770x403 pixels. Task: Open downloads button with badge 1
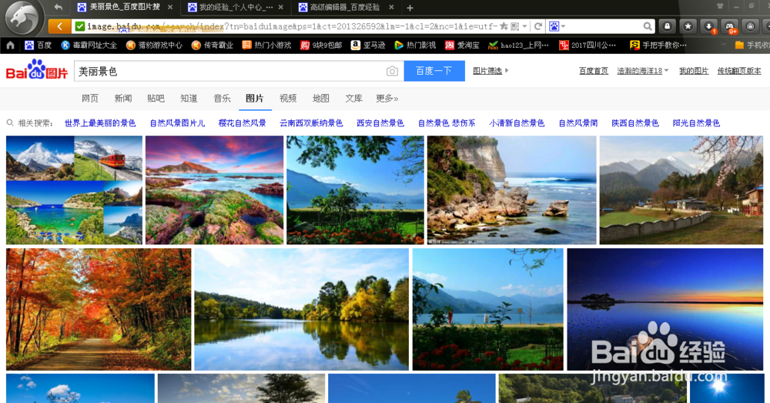(709, 27)
